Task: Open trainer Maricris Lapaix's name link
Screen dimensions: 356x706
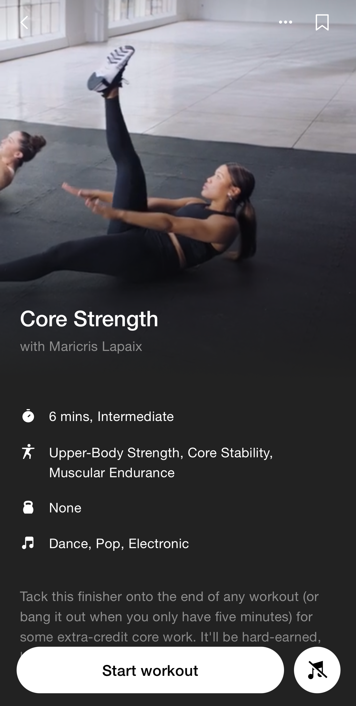Action: tap(95, 346)
